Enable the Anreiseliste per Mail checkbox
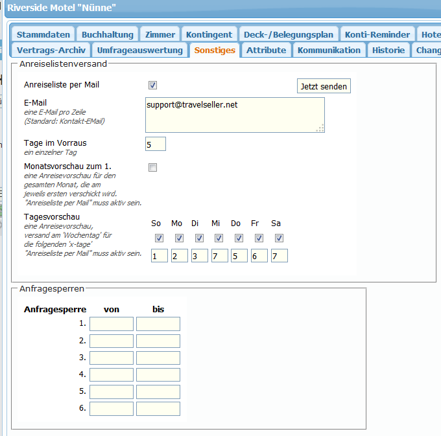This screenshot has height=436, width=441. pyautogui.click(x=153, y=85)
